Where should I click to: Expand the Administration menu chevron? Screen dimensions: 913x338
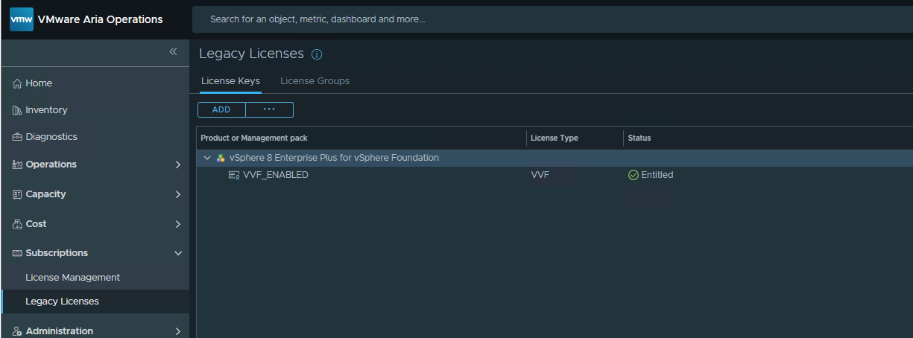tap(177, 331)
